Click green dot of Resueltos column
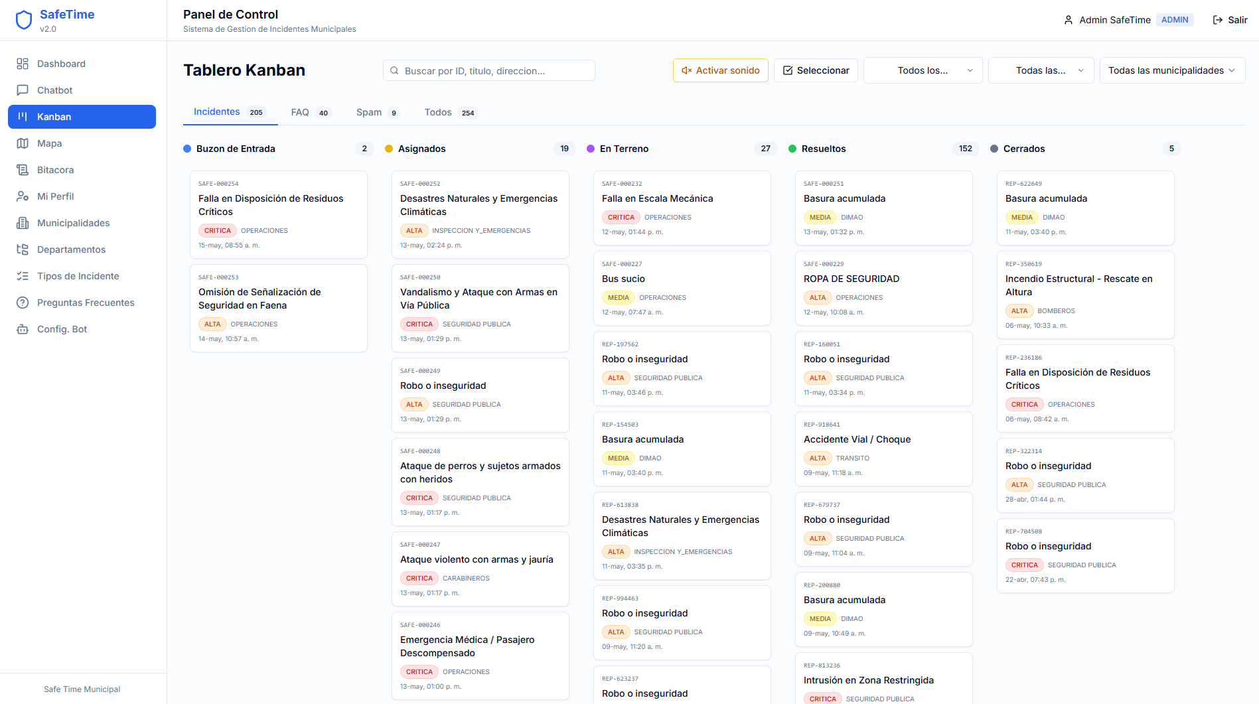The image size is (1259, 704). [792, 149]
